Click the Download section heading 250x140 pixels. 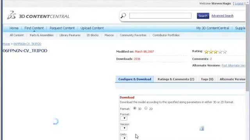[x=127, y=98]
